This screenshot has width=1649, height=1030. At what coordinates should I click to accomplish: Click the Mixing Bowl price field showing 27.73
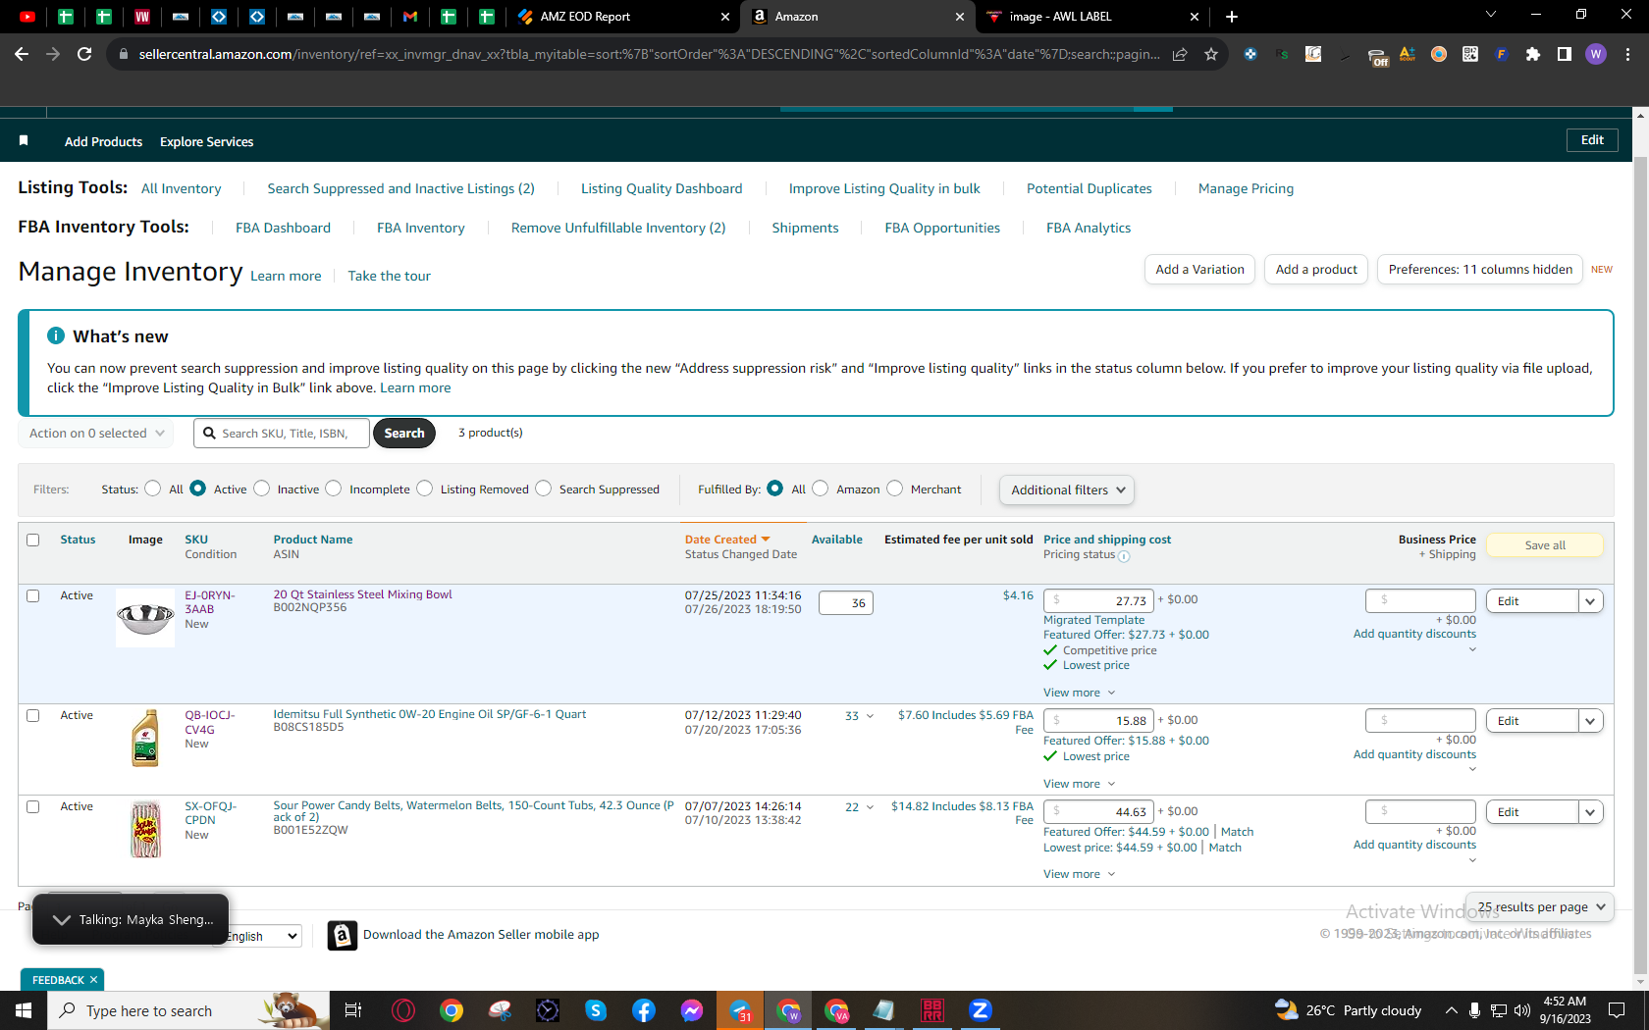pyautogui.click(x=1098, y=600)
